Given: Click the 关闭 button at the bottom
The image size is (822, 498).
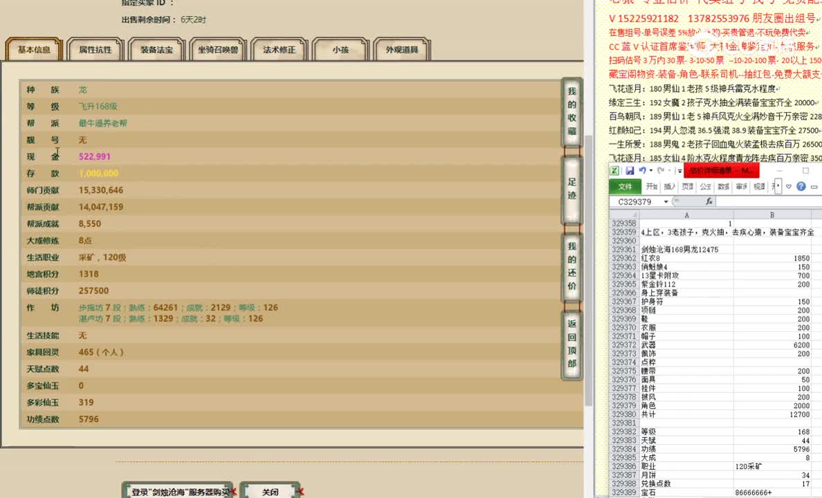Looking at the screenshot, I should (271, 491).
